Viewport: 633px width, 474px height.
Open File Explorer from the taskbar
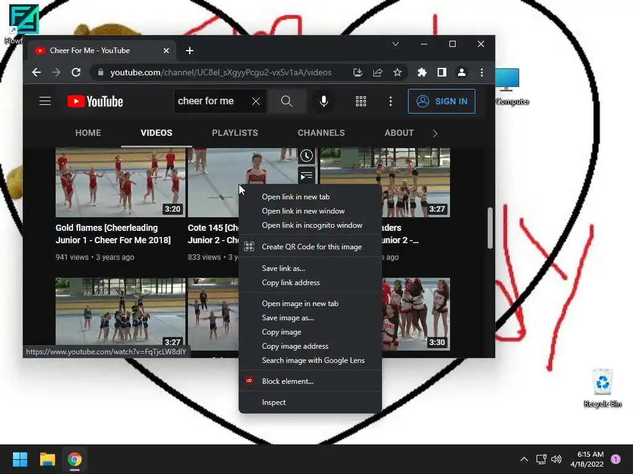pyautogui.click(x=47, y=459)
